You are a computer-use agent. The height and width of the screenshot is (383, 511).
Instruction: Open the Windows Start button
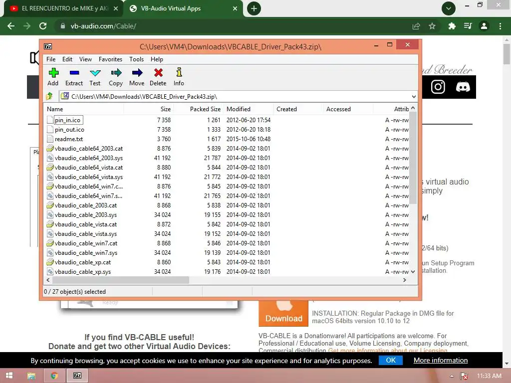[9, 376]
